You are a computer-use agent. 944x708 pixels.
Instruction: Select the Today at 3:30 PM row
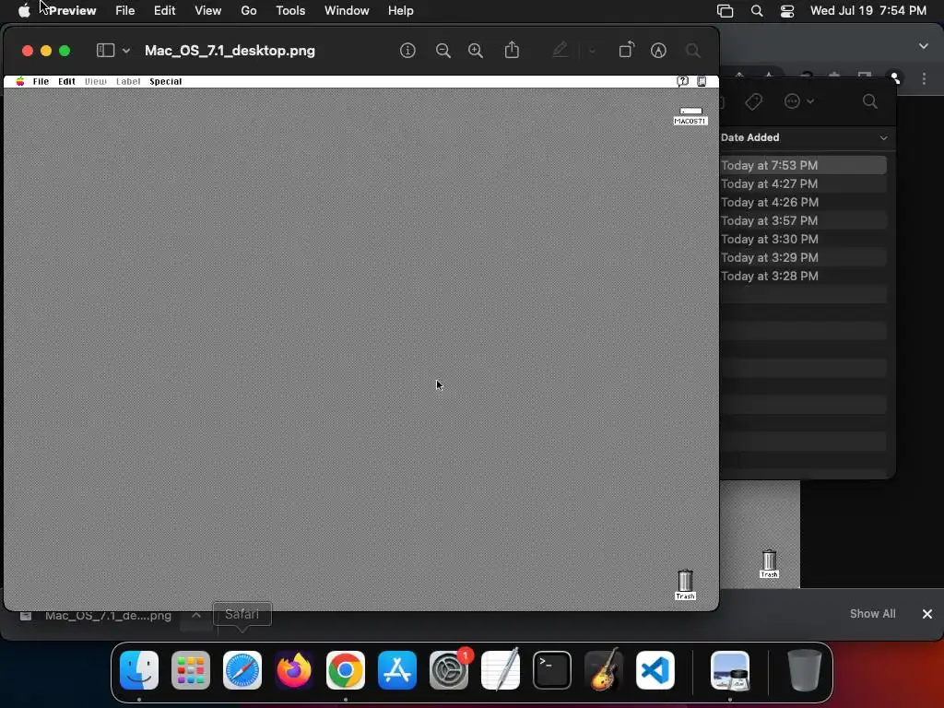coord(803,239)
